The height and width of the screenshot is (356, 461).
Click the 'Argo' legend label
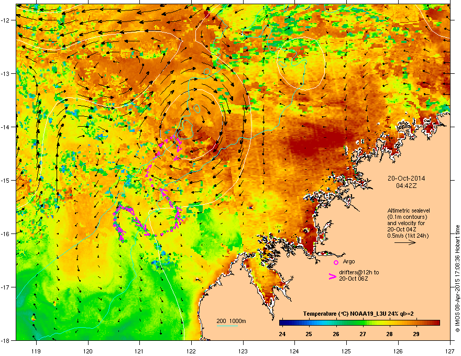pyautogui.click(x=349, y=261)
